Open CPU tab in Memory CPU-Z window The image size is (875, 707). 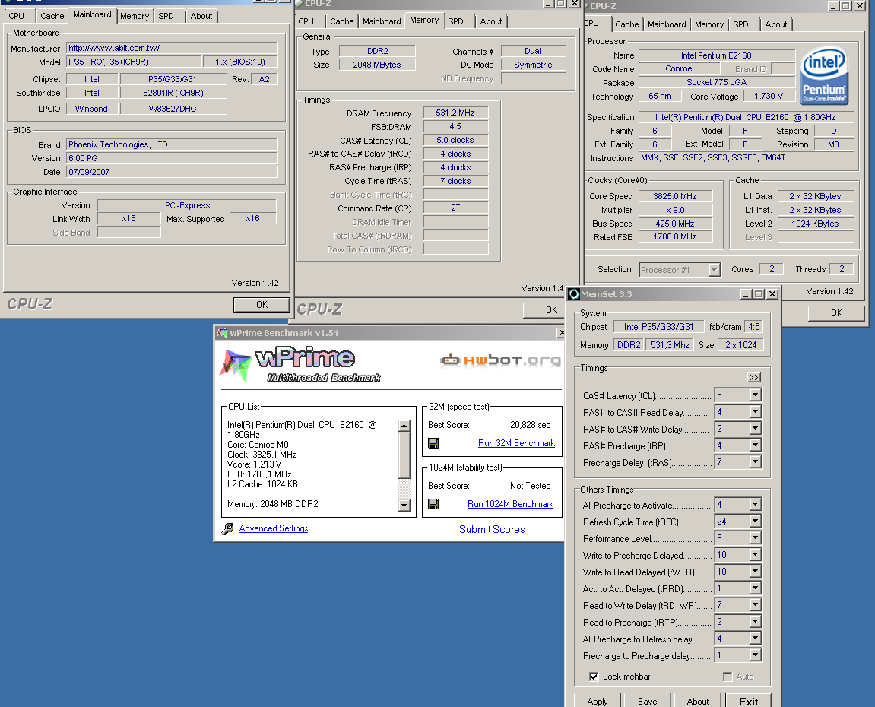coord(306,21)
